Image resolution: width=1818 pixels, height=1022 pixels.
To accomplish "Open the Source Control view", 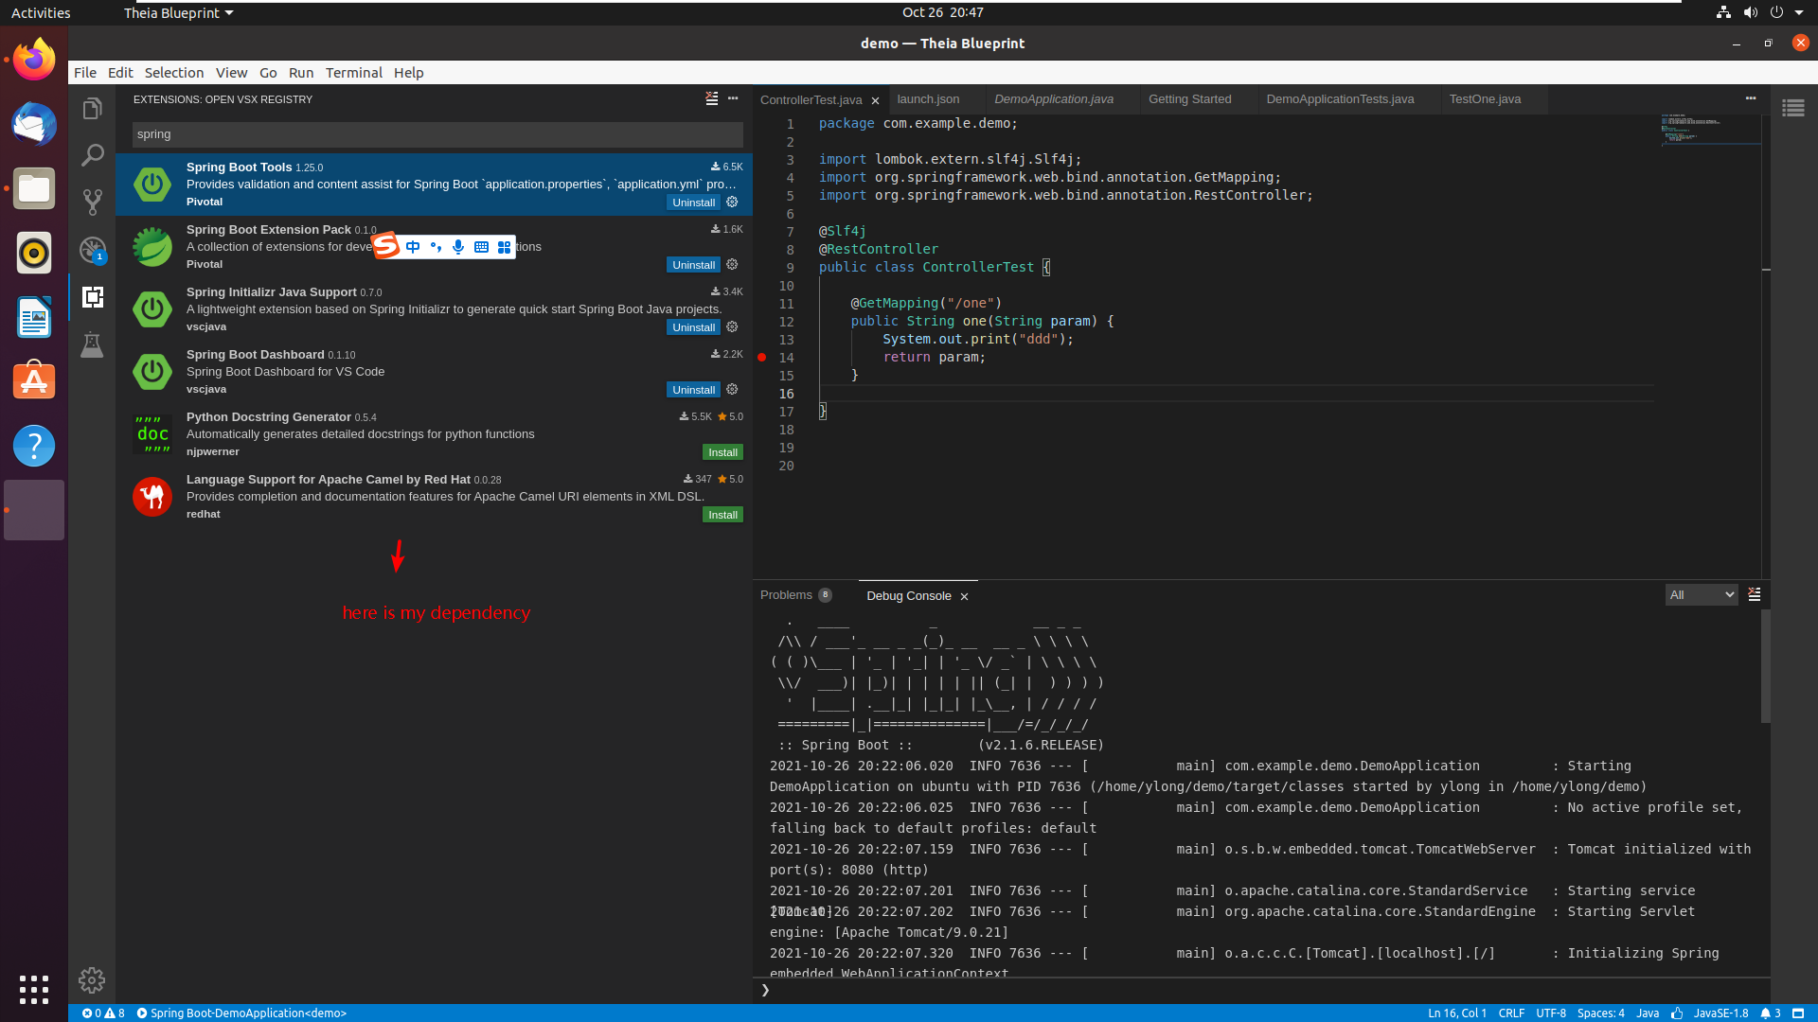I will pos(92,203).
